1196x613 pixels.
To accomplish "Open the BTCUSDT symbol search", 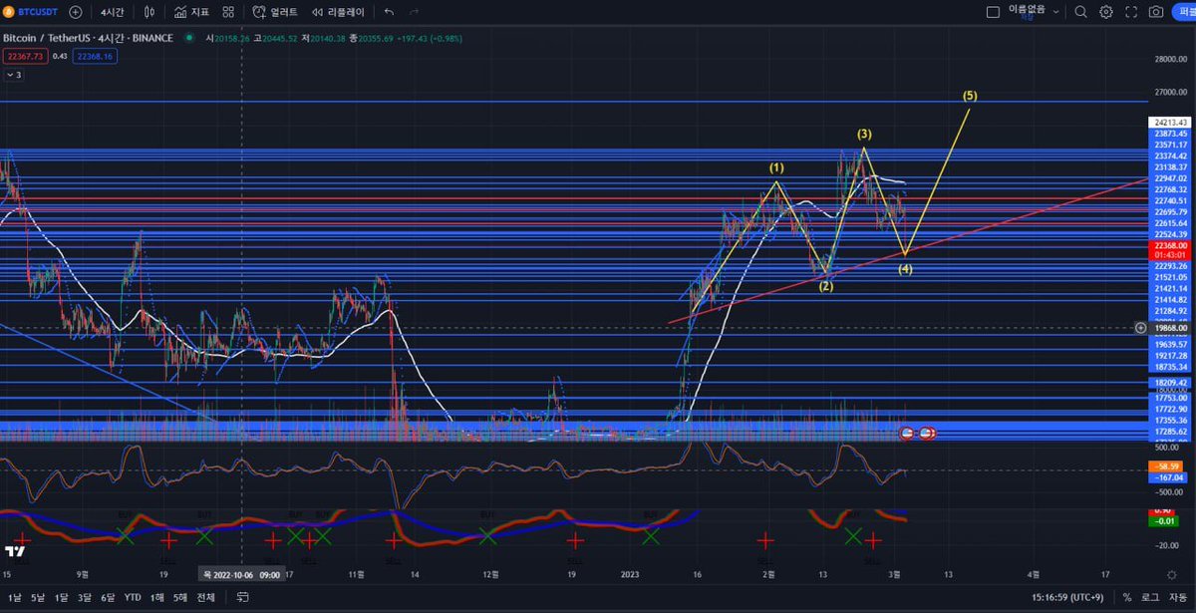I will [x=32, y=12].
